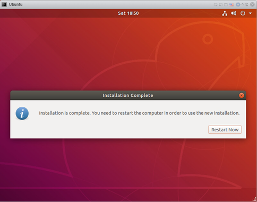
Task: Click the third plain window icon in title bar
Action: [226, 5]
